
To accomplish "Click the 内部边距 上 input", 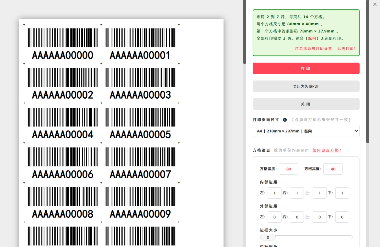I will pyautogui.click(x=319, y=193).
